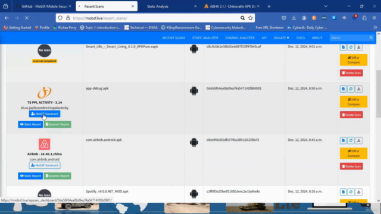Open PDF report icon for app-debug.apk row

(343, 89)
